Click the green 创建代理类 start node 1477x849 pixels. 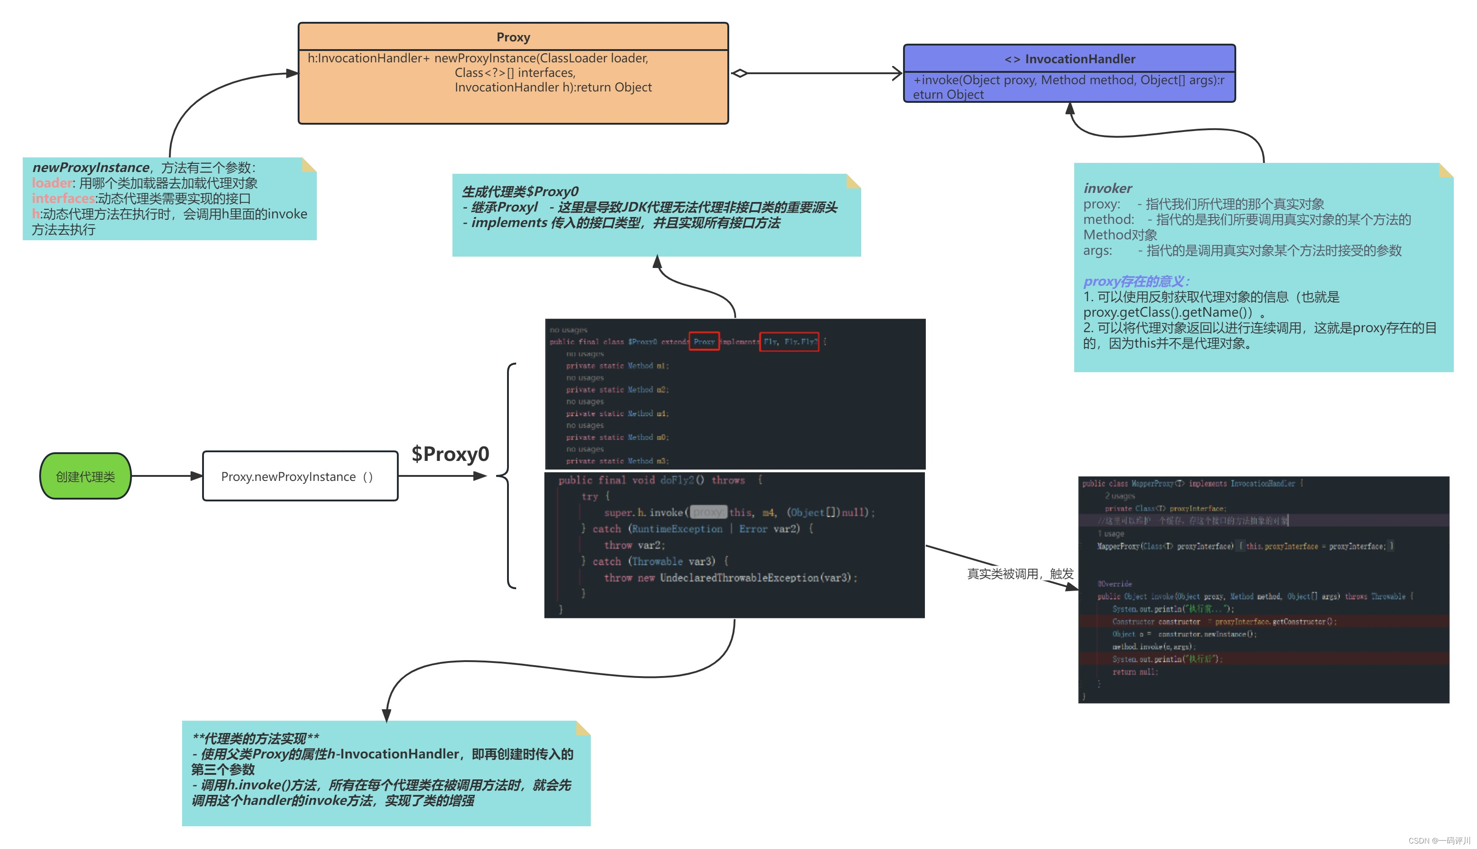click(x=85, y=476)
